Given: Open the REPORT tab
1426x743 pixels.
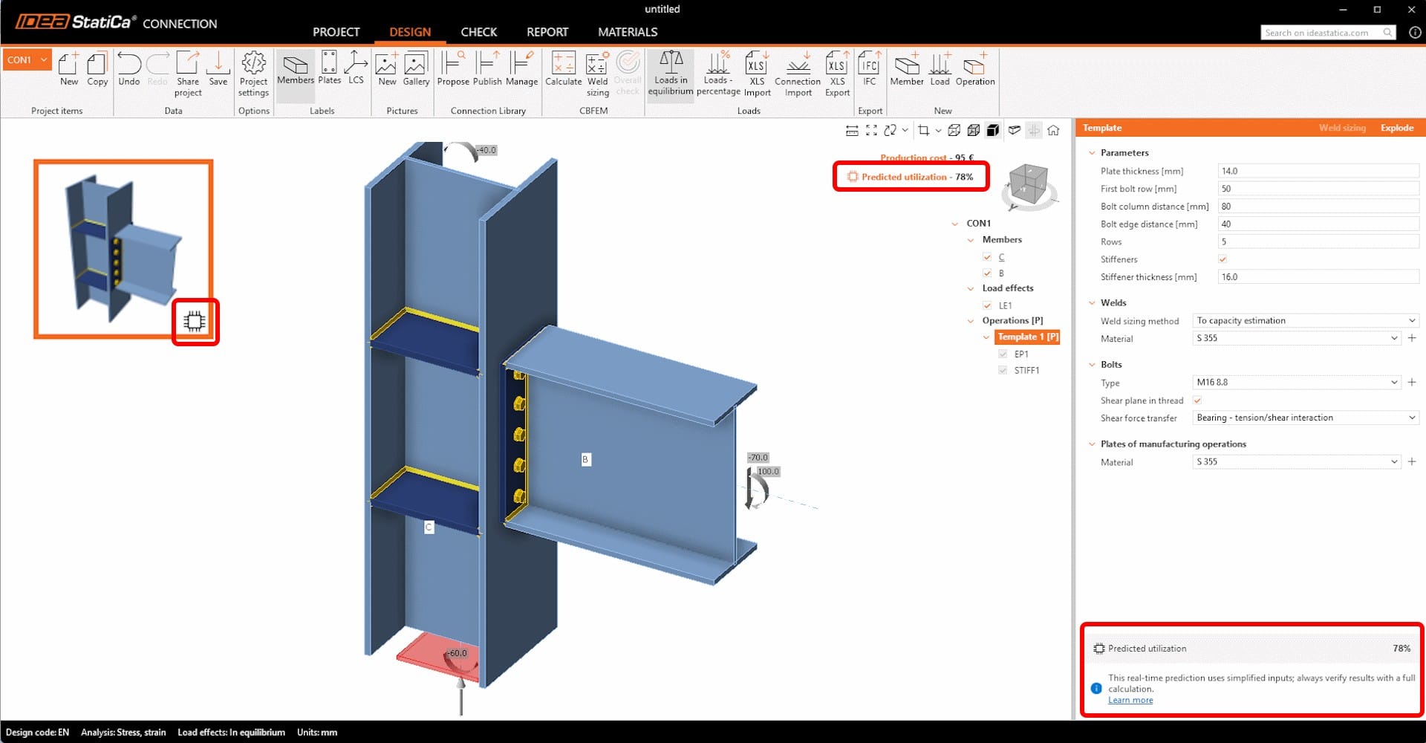Looking at the screenshot, I should click(547, 32).
